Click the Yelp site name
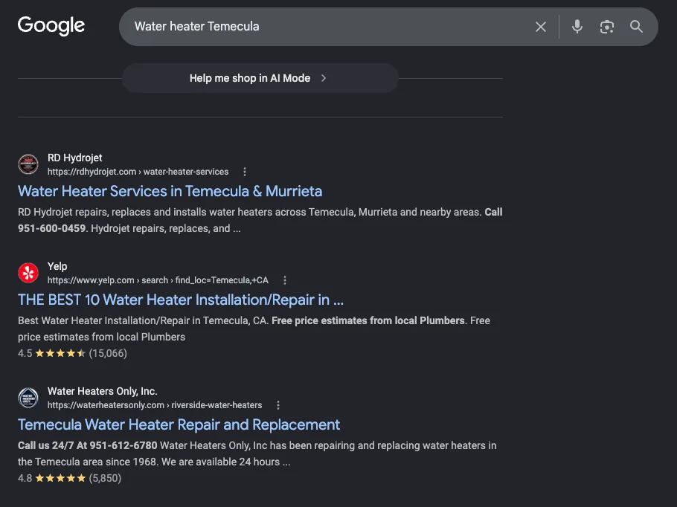677x507 pixels. (57, 266)
